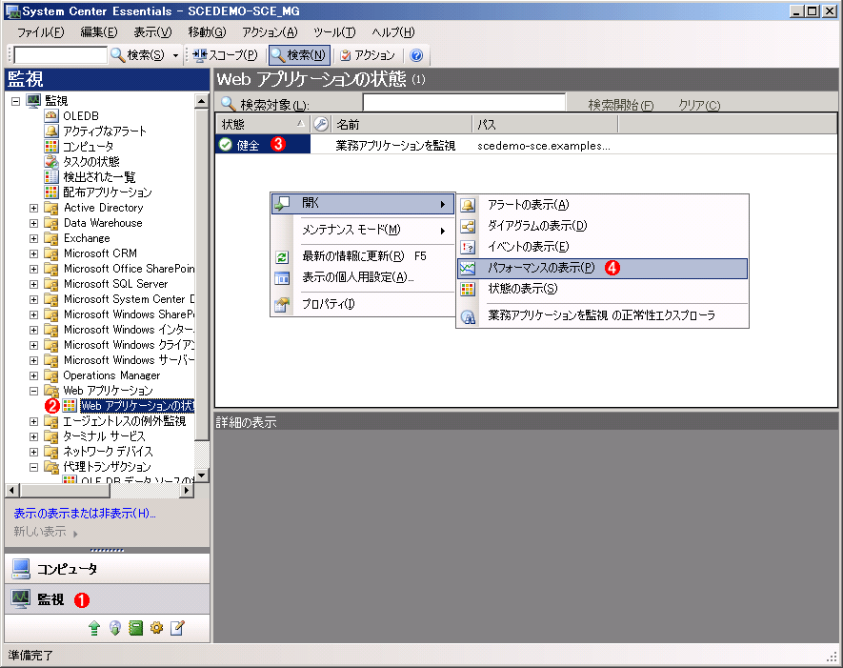
Task: Open 表示の個人用設定(A)... from context menu
Action: click(x=363, y=277)
